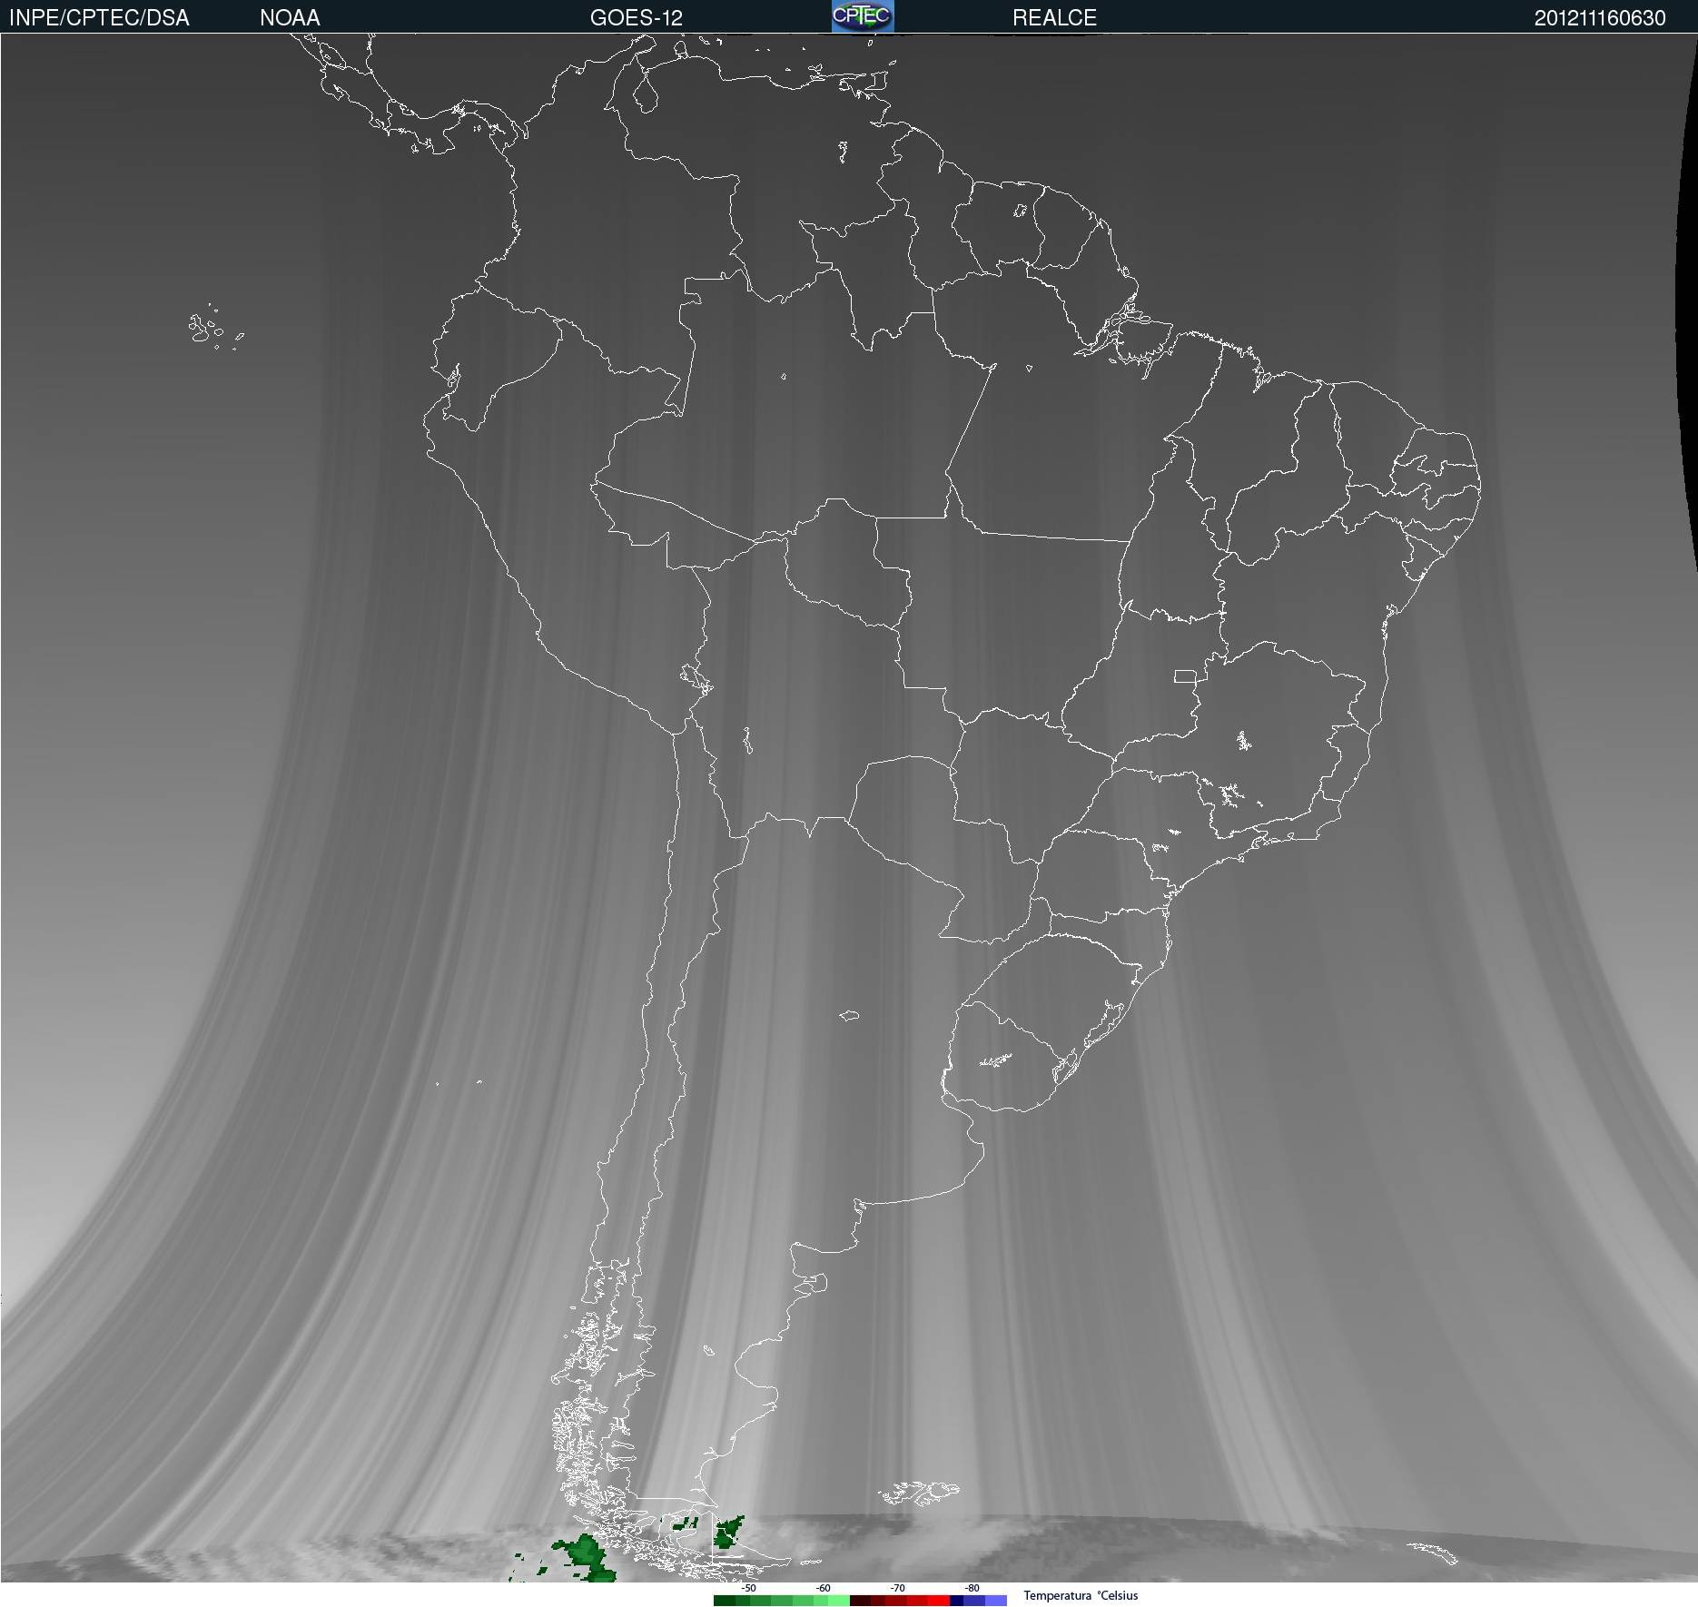Click the -50 temperature scale label
The width and height of the screenshot is (1698, 1607).
pos(748,1588)
